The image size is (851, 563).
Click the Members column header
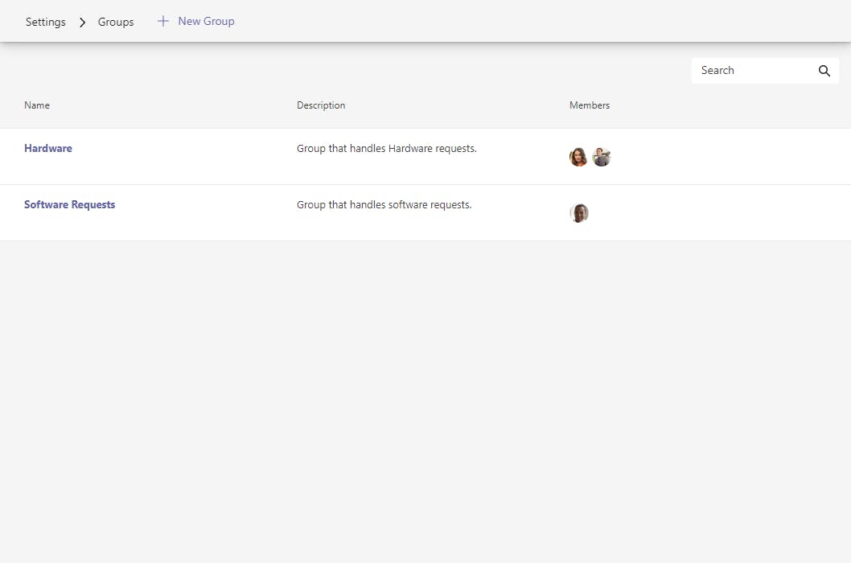590,105
